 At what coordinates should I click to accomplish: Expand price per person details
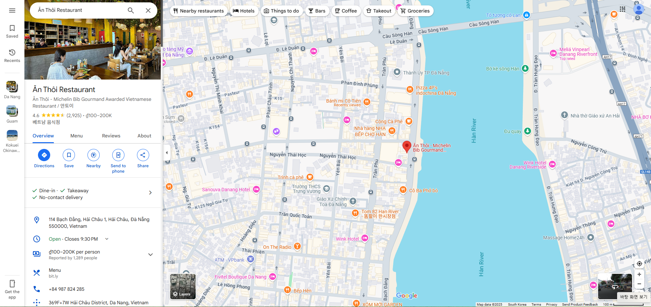pos(151,255)
